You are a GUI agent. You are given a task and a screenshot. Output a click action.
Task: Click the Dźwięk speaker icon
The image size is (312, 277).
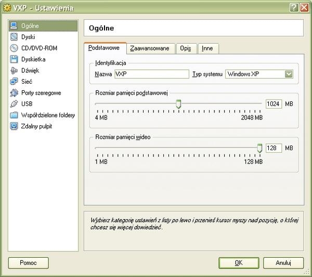(x=14, y=70)
